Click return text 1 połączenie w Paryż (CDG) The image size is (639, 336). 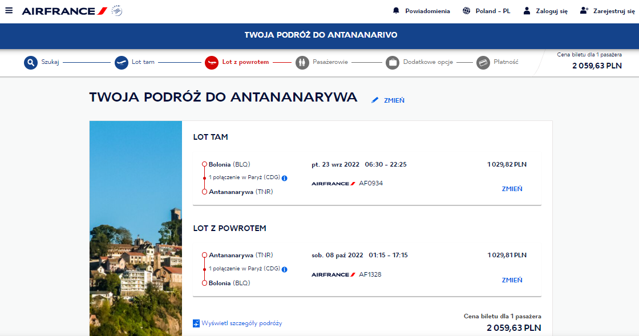244,269
